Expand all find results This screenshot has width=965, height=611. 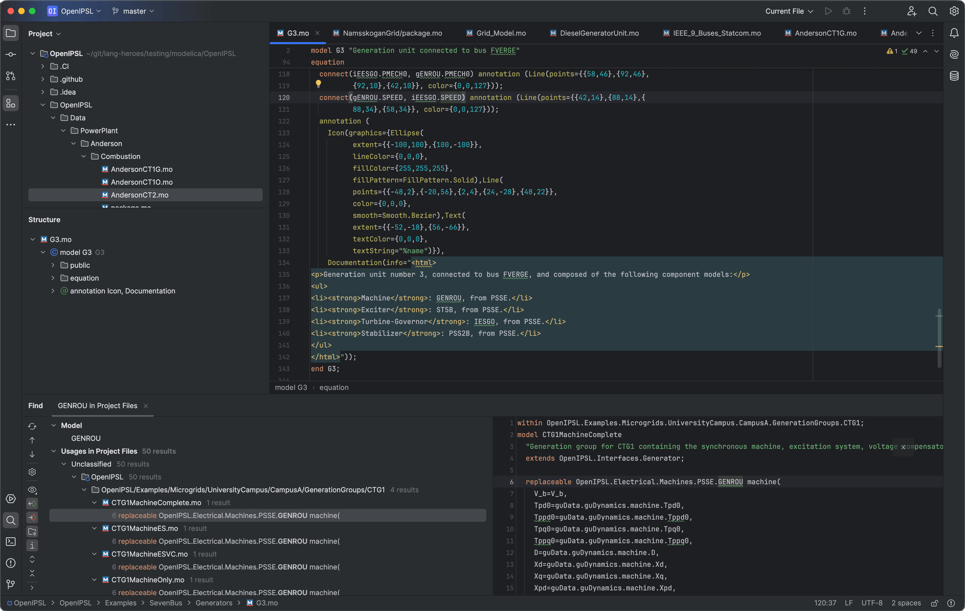[32, 559]
